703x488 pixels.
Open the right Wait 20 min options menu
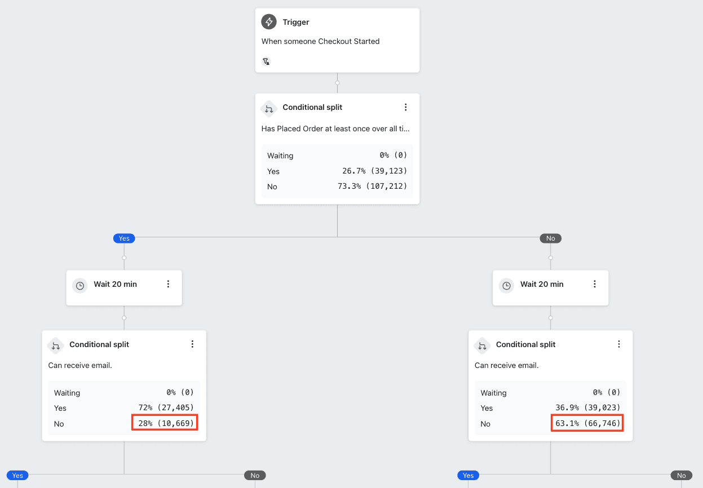[594, 284]
